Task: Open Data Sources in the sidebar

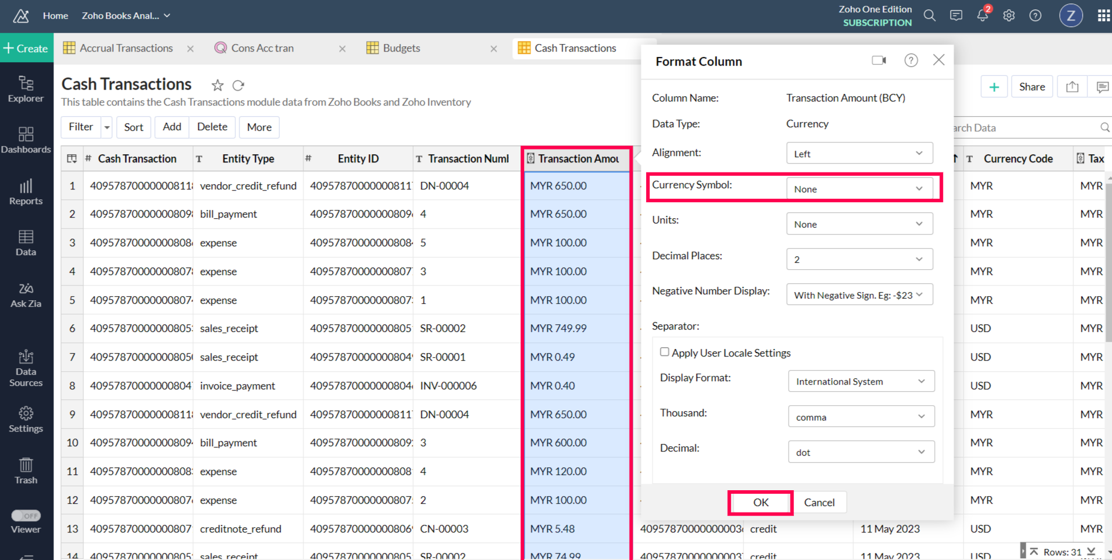Action: 26,368
